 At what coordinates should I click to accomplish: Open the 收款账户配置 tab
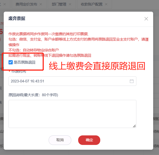pos(92,4)
